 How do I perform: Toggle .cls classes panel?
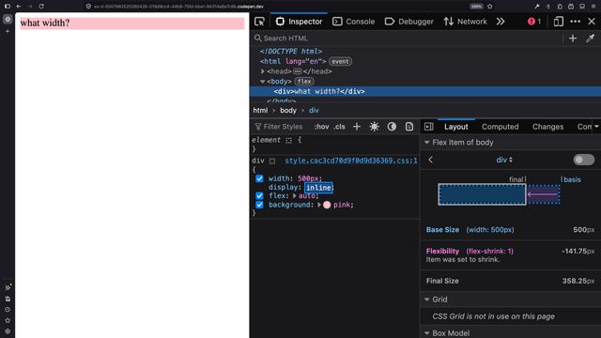339,127
